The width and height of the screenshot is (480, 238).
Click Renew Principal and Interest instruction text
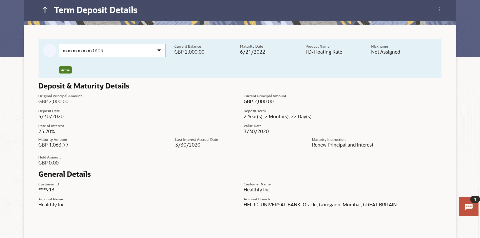click(x=342, y=145)
